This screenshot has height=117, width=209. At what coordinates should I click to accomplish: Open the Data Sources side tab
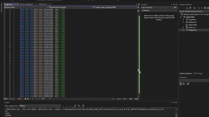[1, 8]
